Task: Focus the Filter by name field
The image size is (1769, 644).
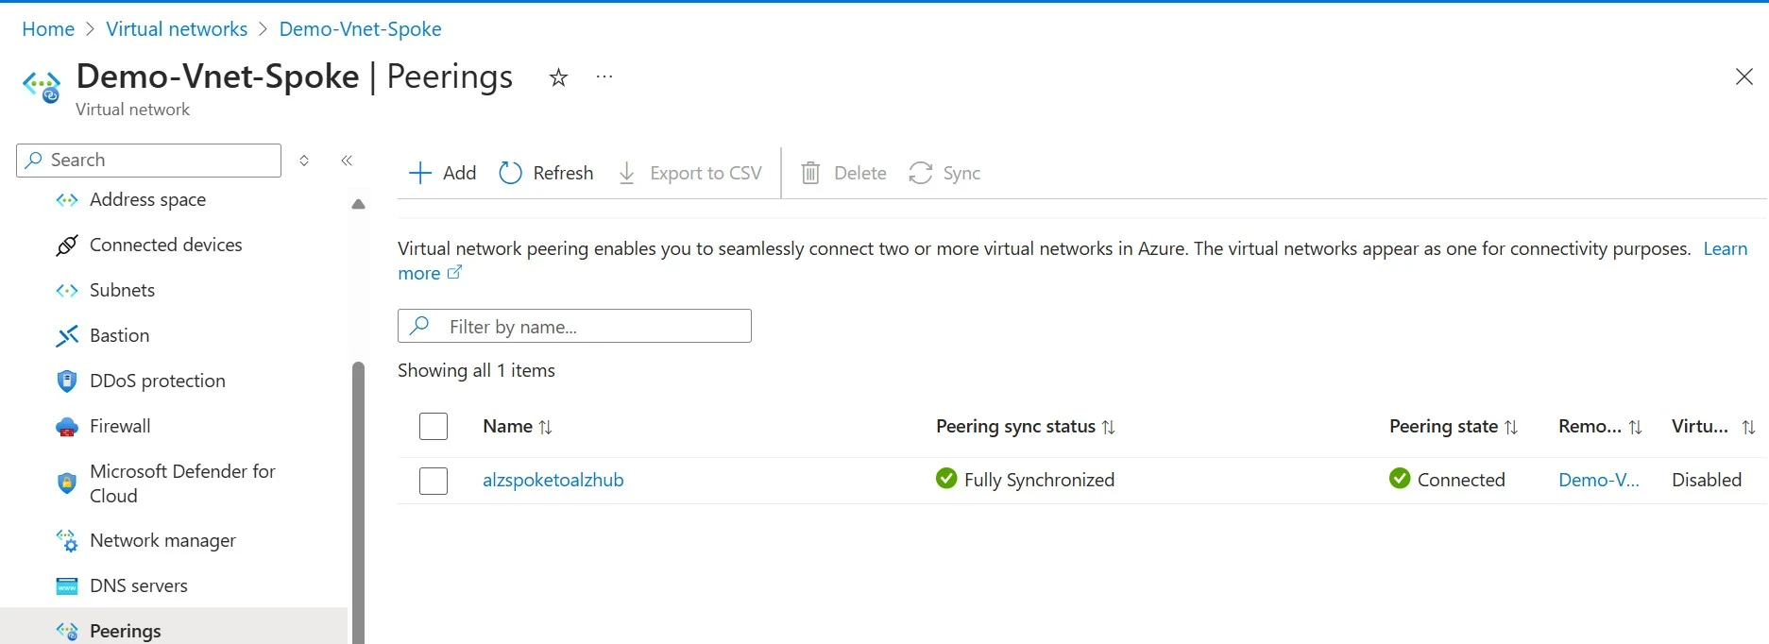Action: [574, 326]
